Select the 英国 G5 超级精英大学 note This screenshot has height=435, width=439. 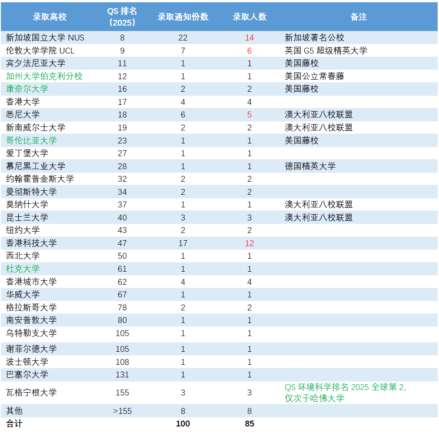(326, 50)
